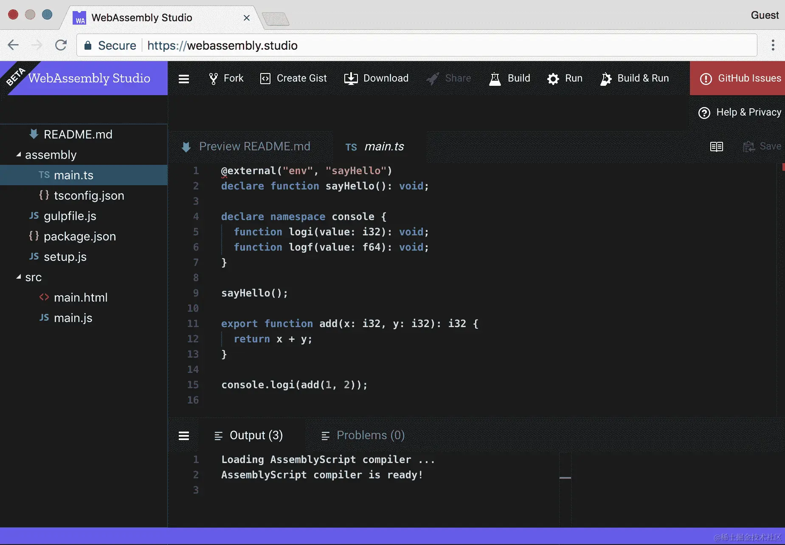785x545 pixels.
Task: Click the Download icon
Action: coord(351,79)
